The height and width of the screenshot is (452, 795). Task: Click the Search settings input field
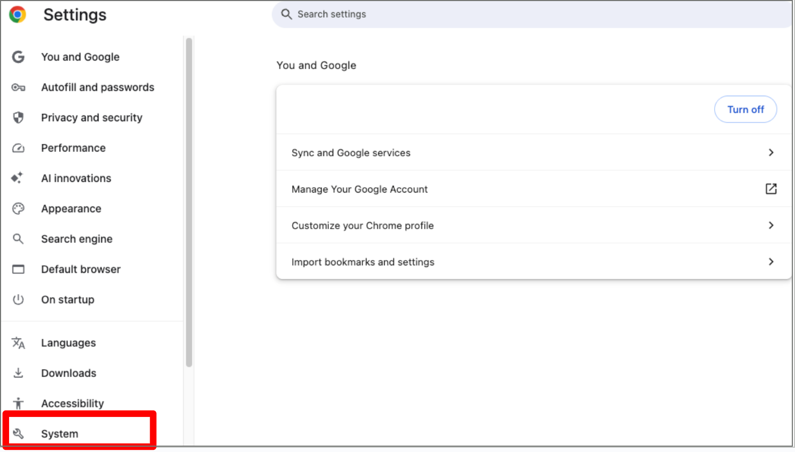[532, 14]
